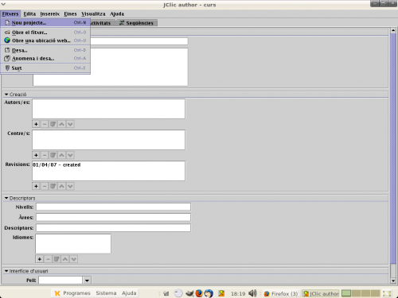Click the Pell combo box field
Viewport: 398px width, 298px height.
click(60, 281)
